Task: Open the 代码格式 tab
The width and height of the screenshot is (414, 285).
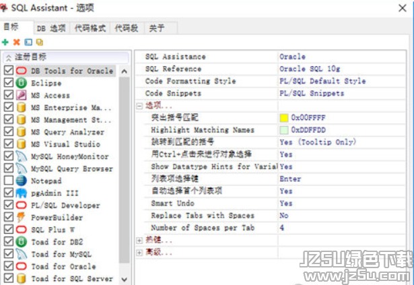Action: [90, 28]
